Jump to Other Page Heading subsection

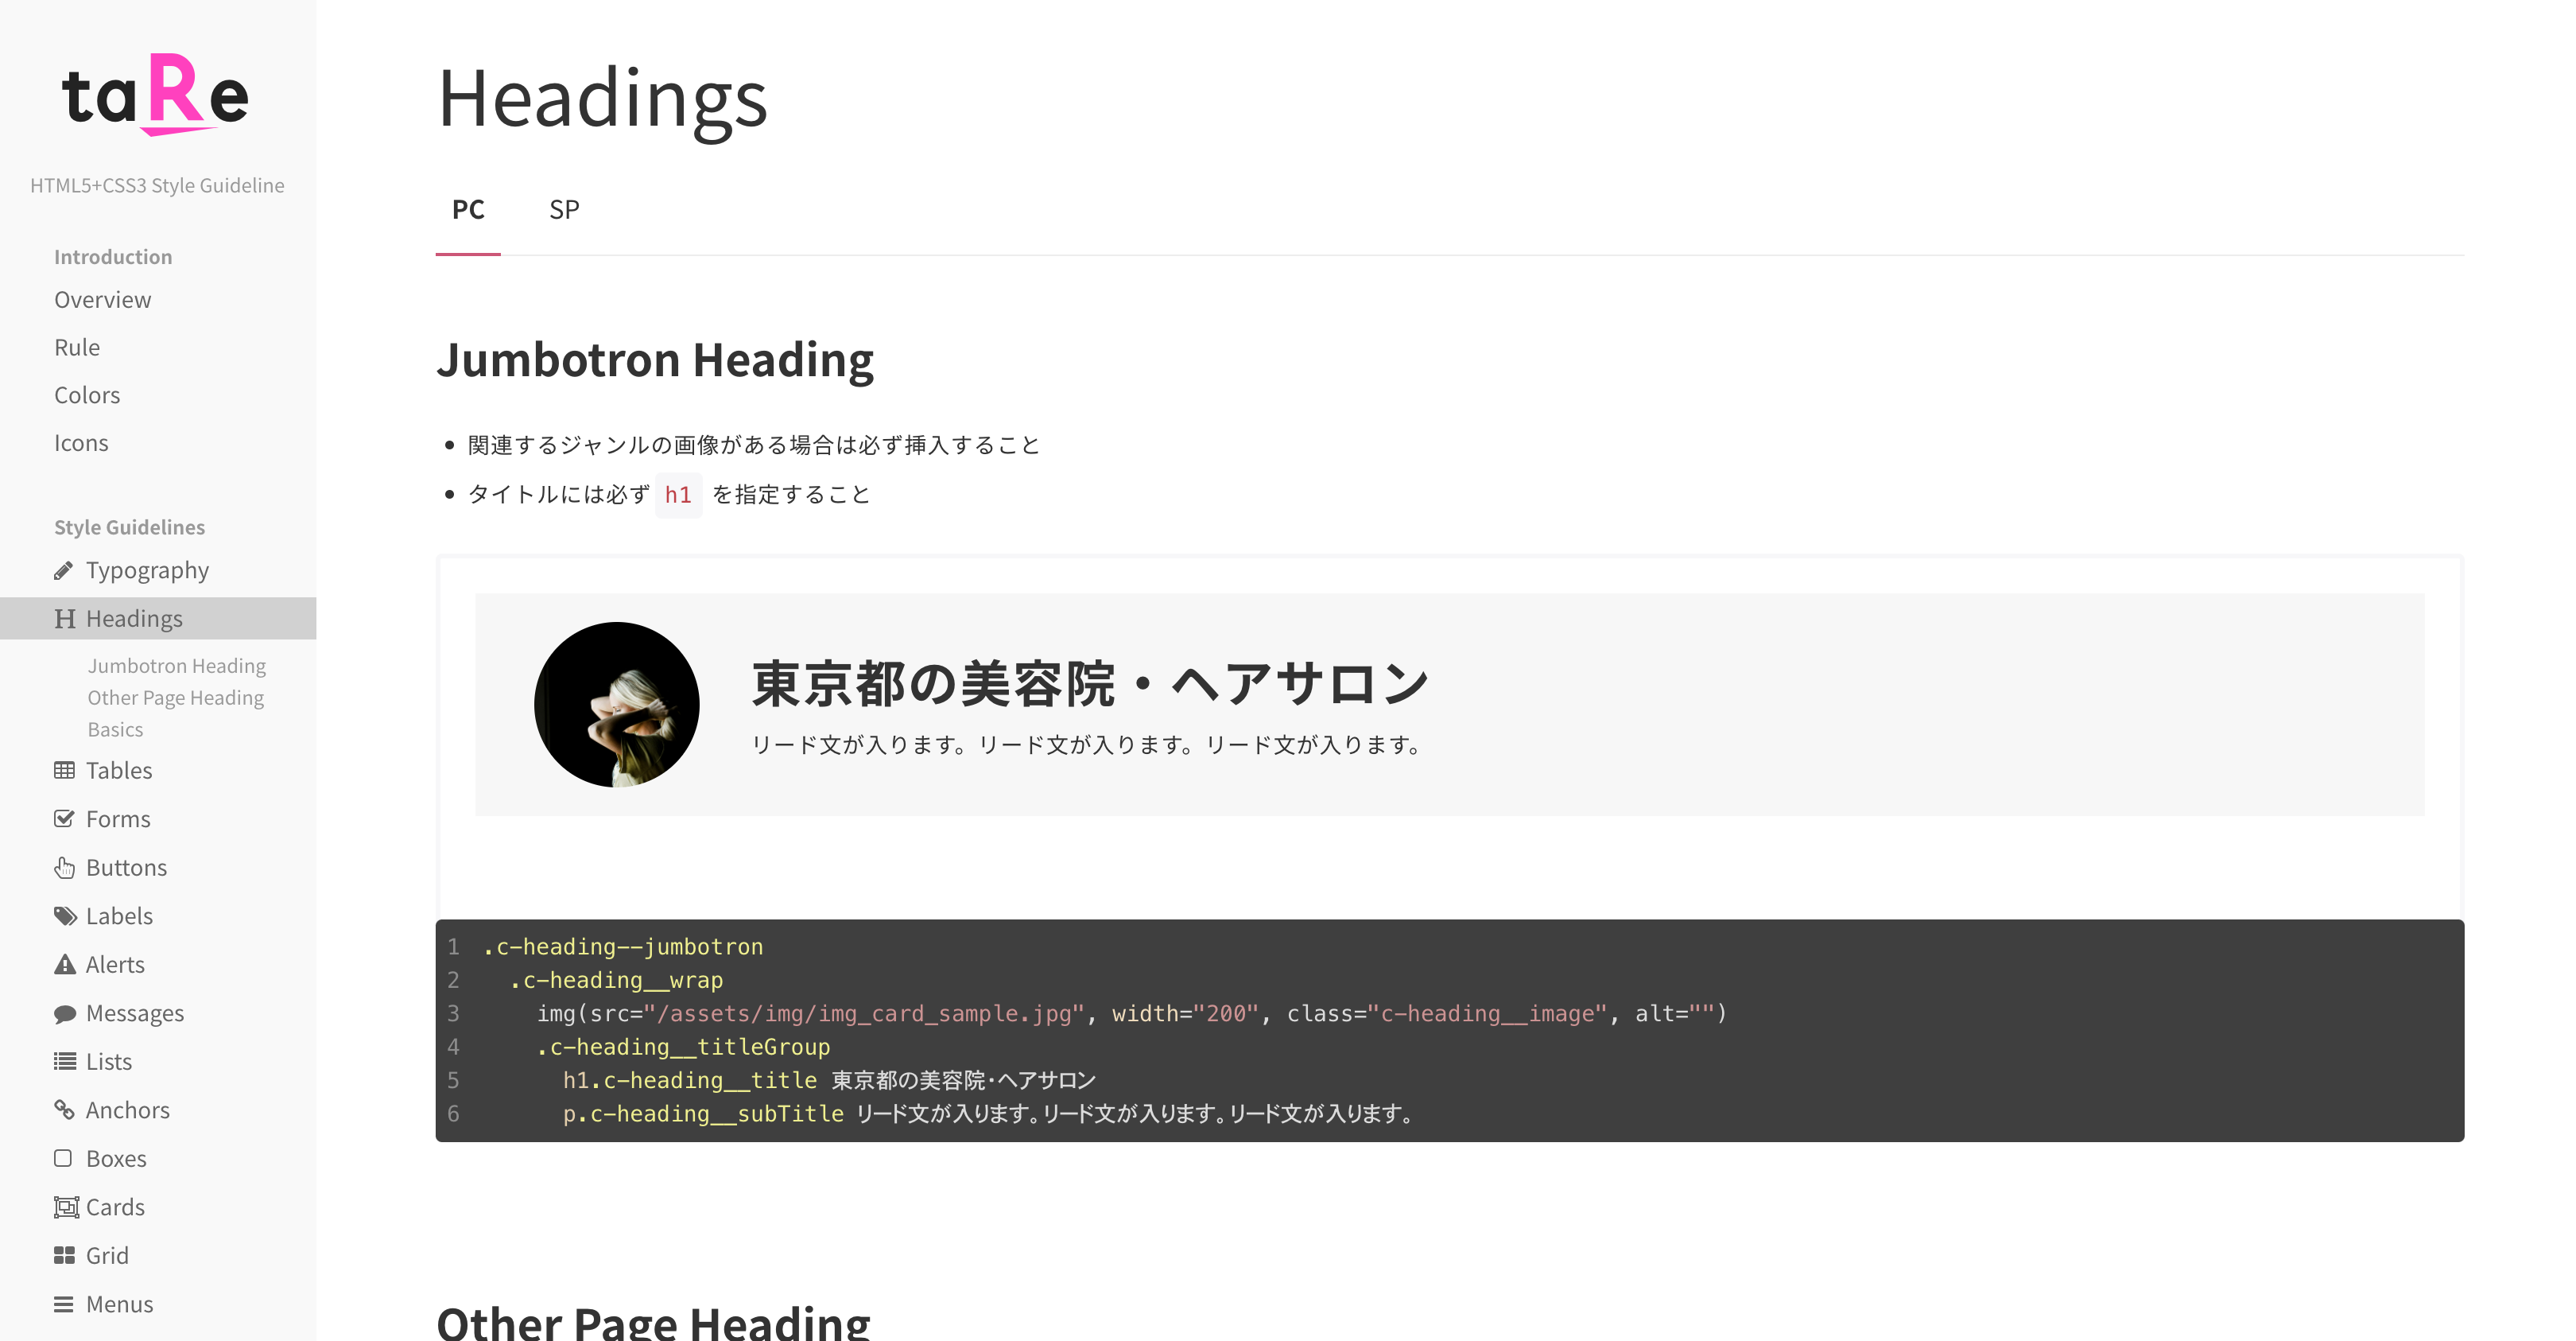175,698
